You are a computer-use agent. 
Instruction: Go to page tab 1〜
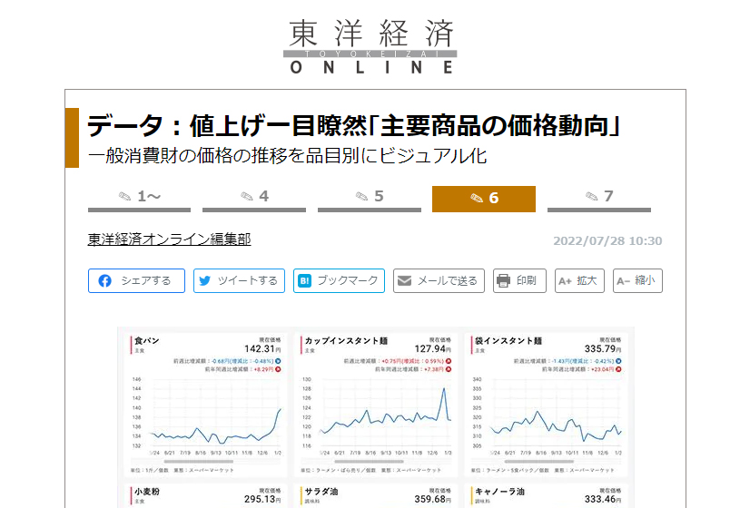click(139, 198)
